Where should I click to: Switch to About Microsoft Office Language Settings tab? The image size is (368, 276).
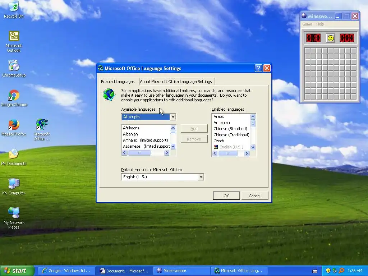(x=176, y=82)
